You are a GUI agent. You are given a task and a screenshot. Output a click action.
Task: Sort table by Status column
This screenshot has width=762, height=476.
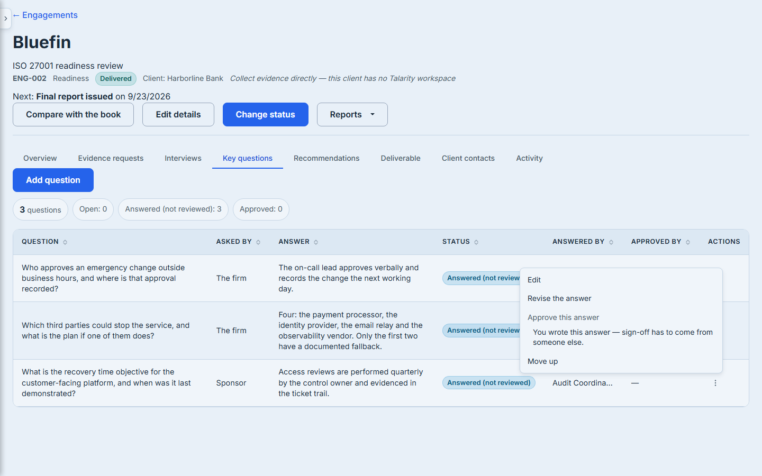460,242
